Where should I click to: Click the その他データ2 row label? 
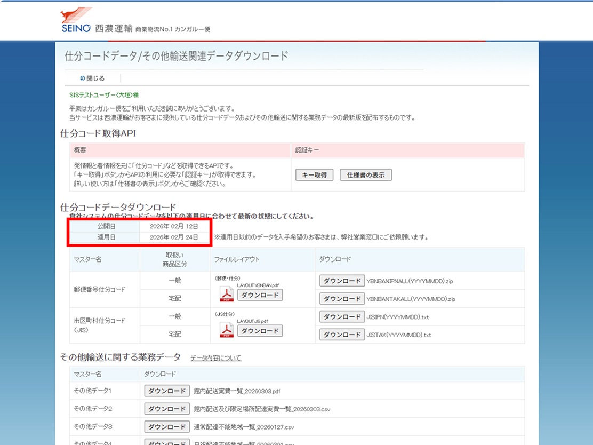[x=93, y=409]
